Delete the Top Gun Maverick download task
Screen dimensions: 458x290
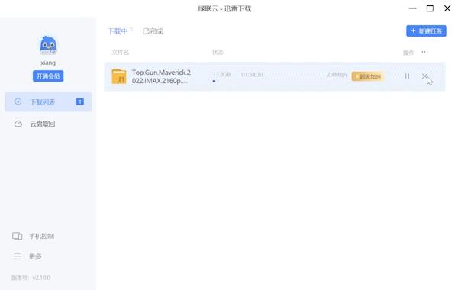tap(424, 76)
